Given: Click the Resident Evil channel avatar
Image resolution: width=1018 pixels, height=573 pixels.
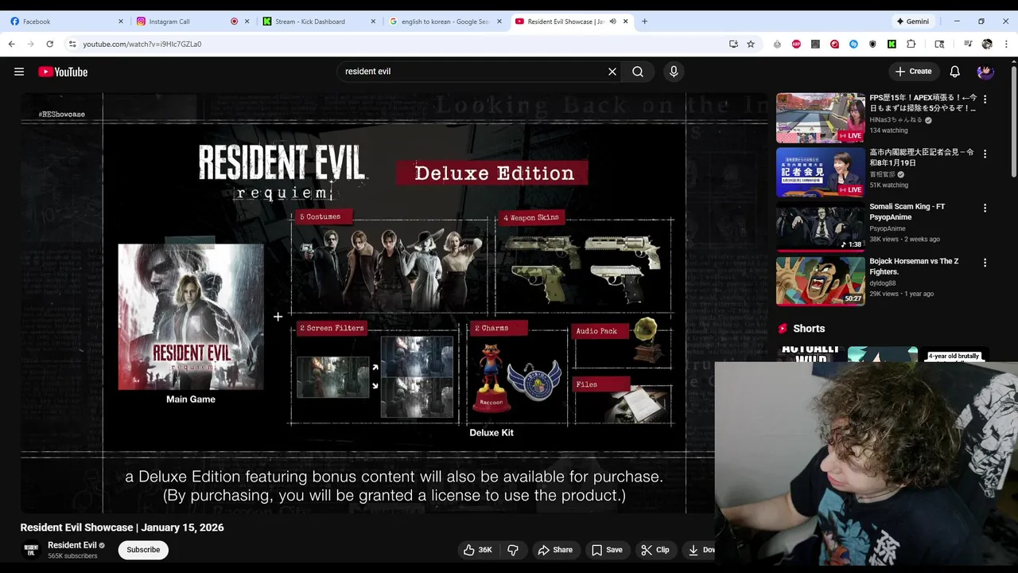Looking at the screenshot, I should click(31, 549).
